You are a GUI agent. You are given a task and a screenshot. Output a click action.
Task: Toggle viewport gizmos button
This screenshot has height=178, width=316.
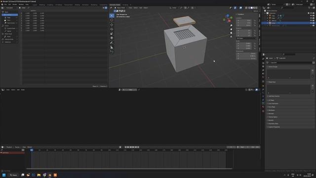click(x=235, y=8)
